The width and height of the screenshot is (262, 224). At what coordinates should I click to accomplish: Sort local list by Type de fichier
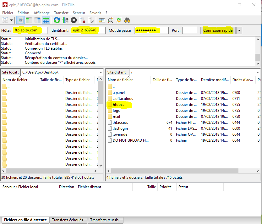[x=79, y=80]
